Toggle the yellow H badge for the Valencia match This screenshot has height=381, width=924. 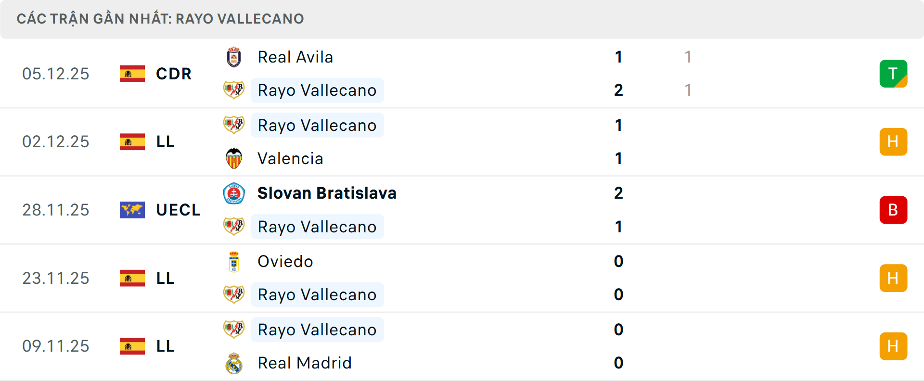tap(893, 141)
